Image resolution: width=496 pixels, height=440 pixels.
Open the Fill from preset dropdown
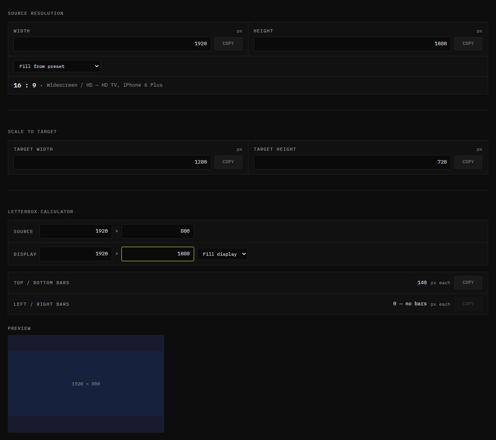[57, 66]
